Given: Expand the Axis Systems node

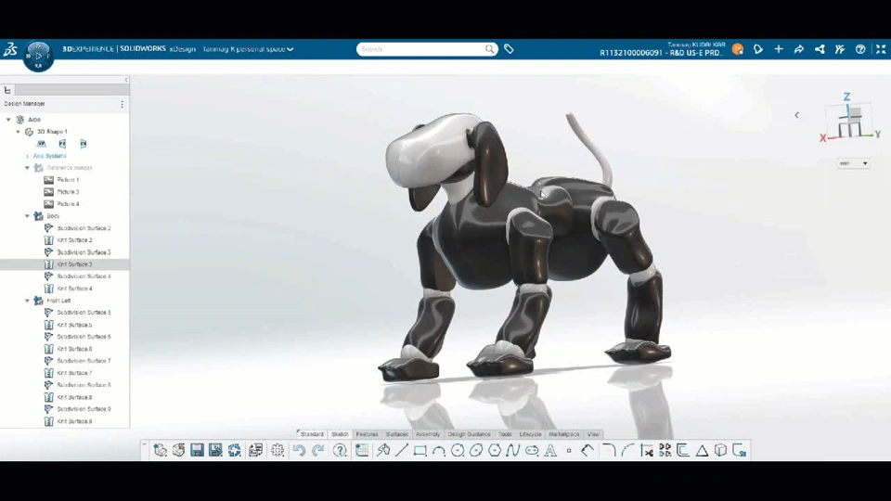Looking at the screenshot, I should (x=27, y=156).
